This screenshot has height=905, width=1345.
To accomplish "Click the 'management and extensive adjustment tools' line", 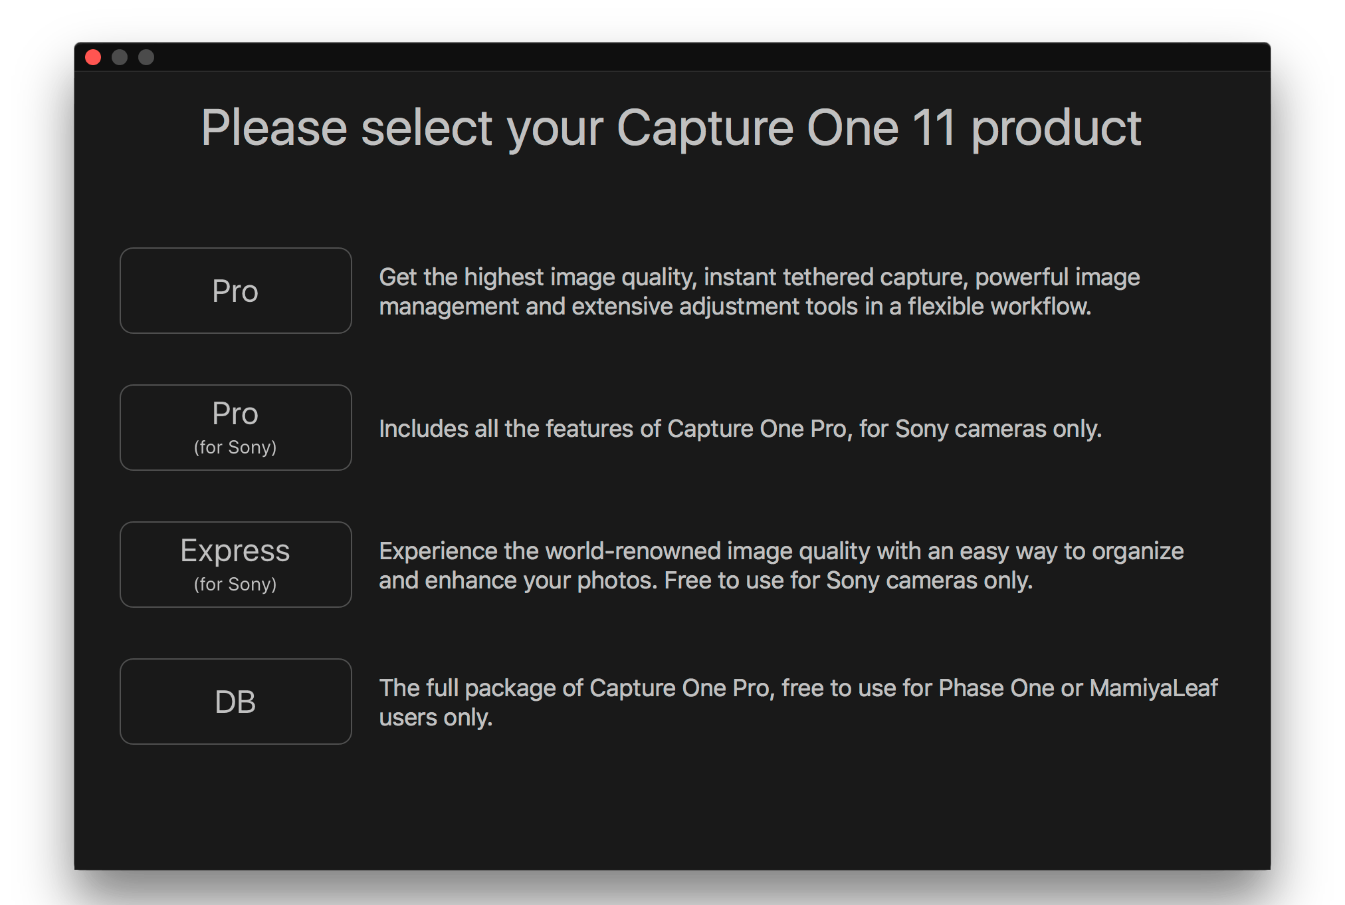I will click(x=735, y=307).
